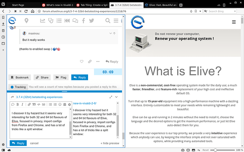Open the Bookmarks side panel
The height and width of the screenshot is (152, 244).
point(3,17)
